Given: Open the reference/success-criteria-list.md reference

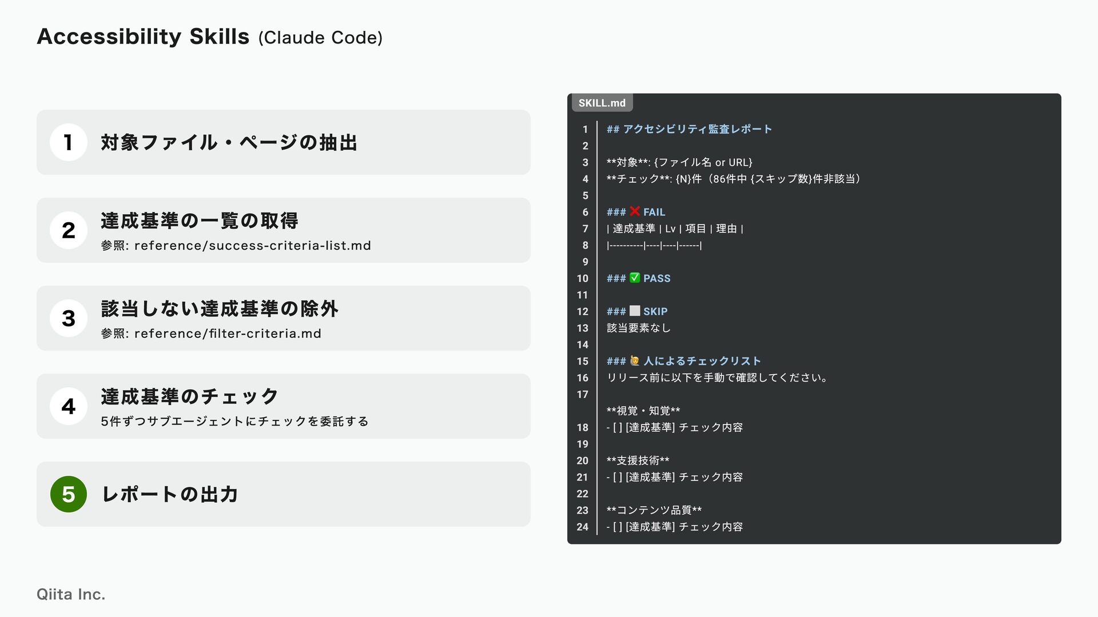Looking at the screenshot, I should [252, 246].
